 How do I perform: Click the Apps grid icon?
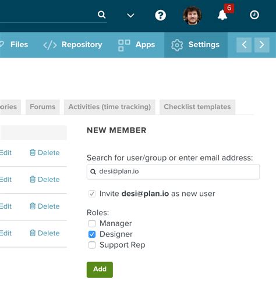point(124,45)
